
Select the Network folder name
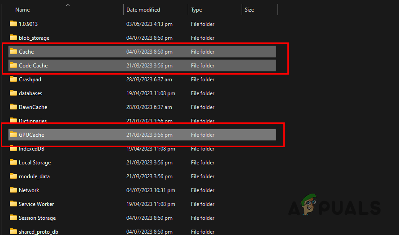(x=29, y=190)
